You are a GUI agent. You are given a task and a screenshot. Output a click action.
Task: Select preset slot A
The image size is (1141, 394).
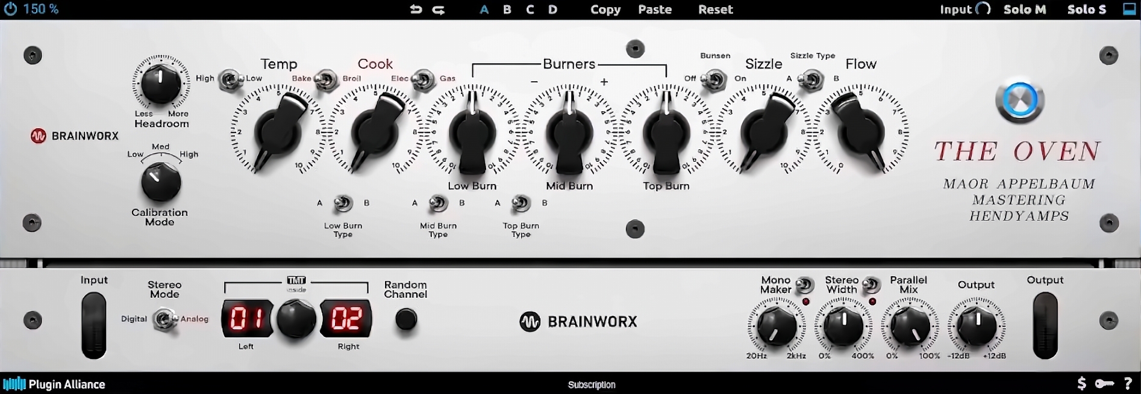click(484, 10)
